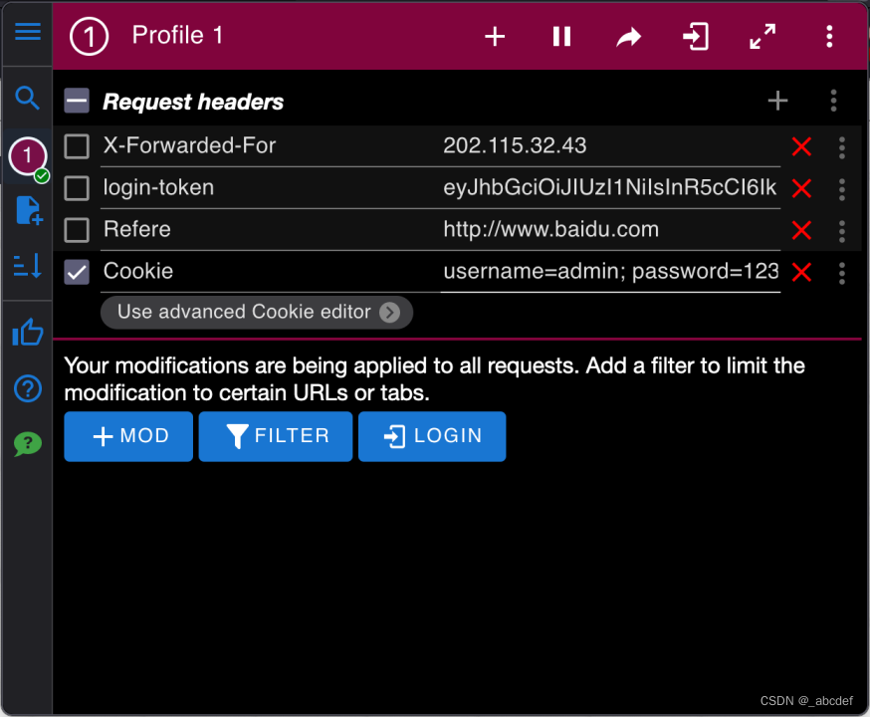Click the FILTER button

coord(275,436)
